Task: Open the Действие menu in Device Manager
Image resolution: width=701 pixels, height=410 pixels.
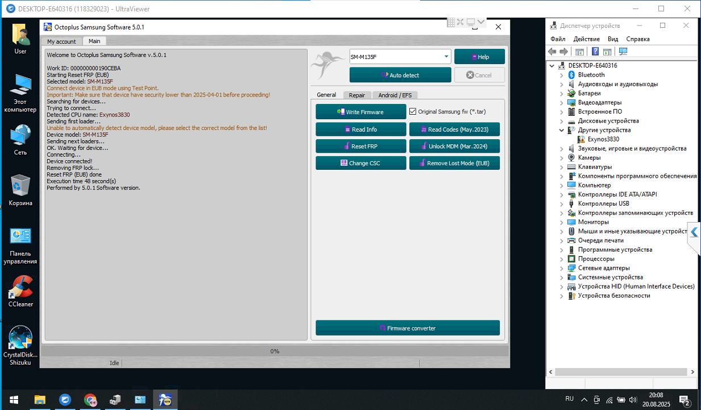Action: 587,39
